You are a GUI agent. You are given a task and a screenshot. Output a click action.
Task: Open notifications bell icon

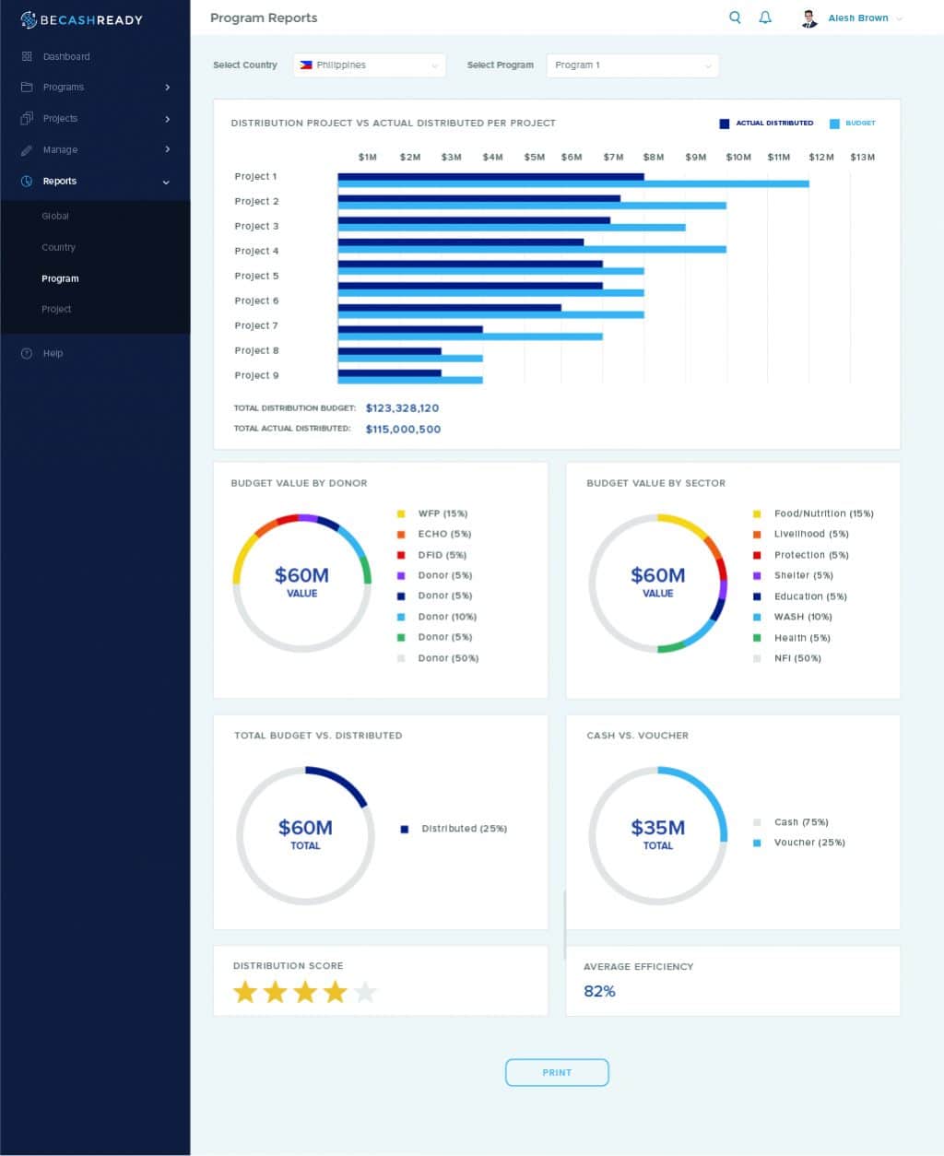[x=765, y=18]
